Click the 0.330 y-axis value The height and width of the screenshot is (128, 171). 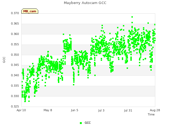pos(15,96)
